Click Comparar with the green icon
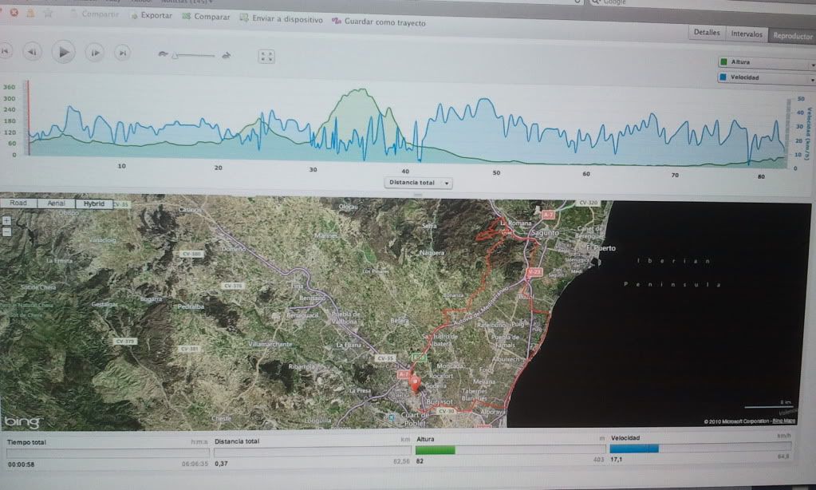Image resolution: width=816 pixels, height=490 pixels. (x=206, y=17)
